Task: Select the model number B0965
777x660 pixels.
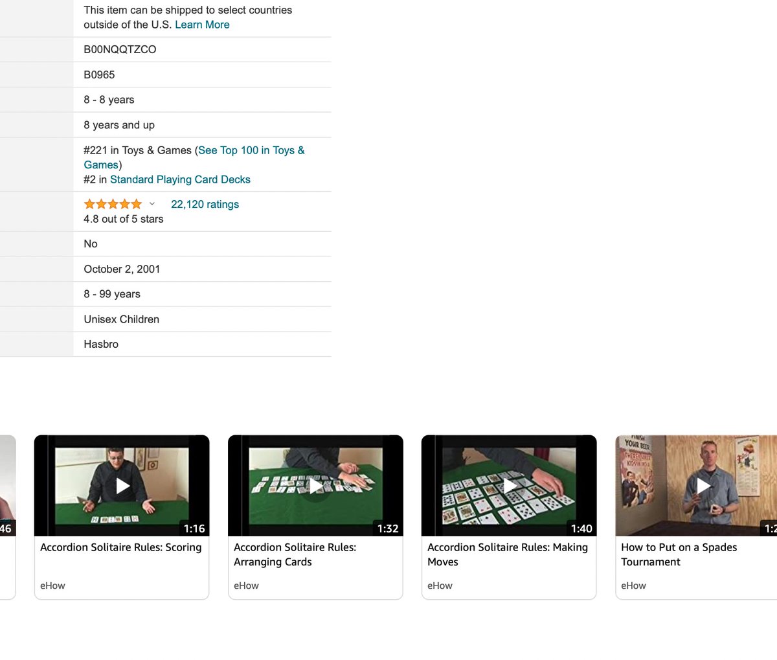Action: (99, 74)
